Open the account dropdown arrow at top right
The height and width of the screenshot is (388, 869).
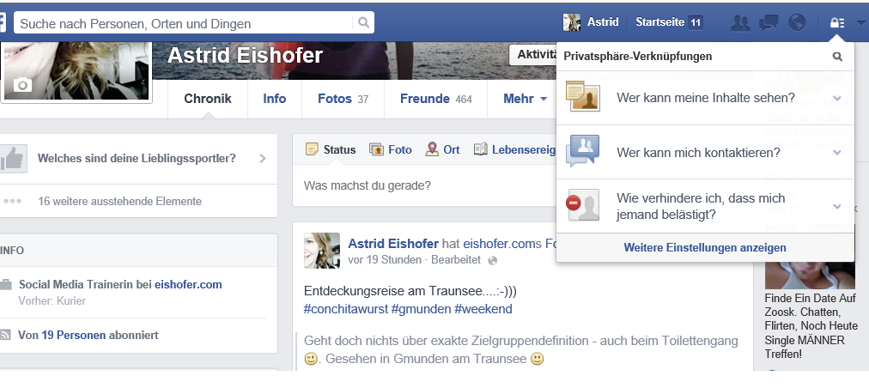860,23
